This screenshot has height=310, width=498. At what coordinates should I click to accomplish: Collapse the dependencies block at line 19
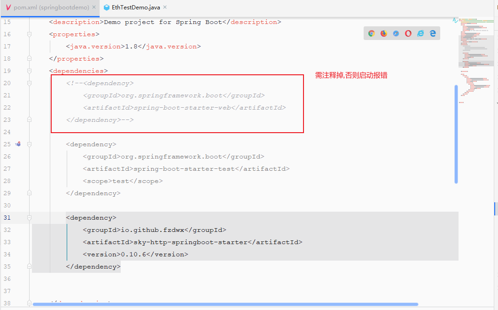29,71
